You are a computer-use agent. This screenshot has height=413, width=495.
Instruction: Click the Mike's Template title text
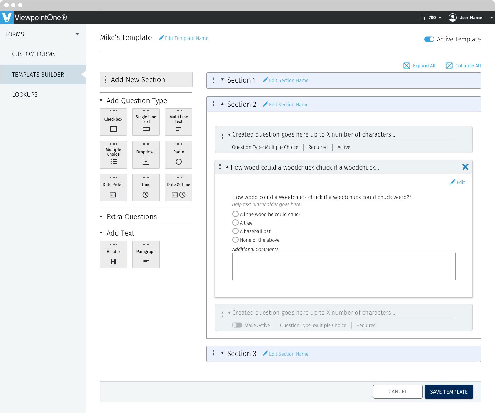pos(126,37)
